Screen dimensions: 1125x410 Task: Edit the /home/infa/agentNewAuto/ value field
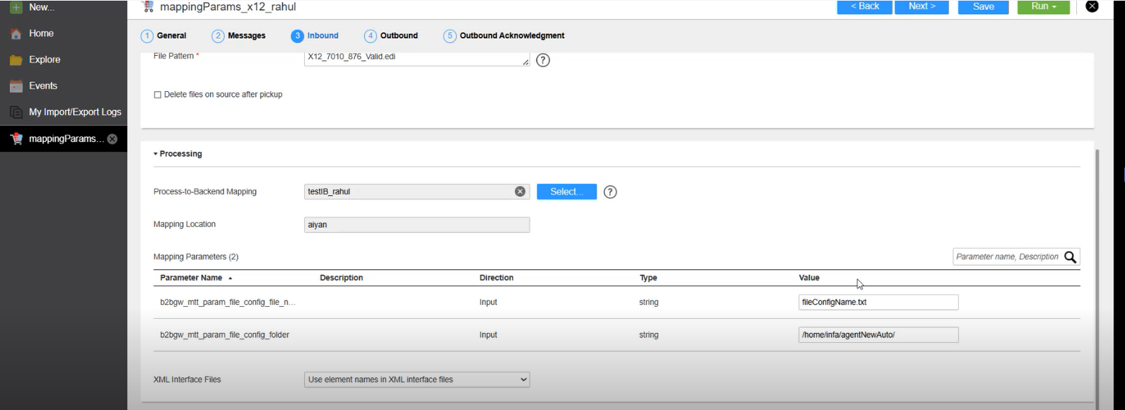[878, 335]
